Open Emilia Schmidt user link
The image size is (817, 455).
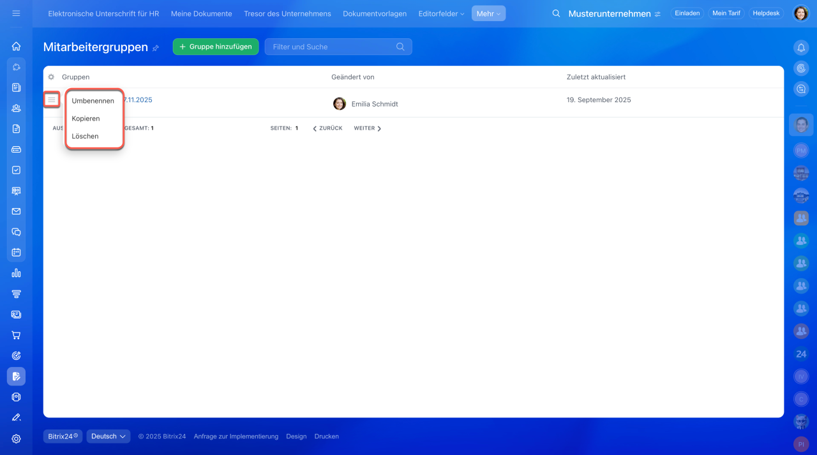coord(375,104)
